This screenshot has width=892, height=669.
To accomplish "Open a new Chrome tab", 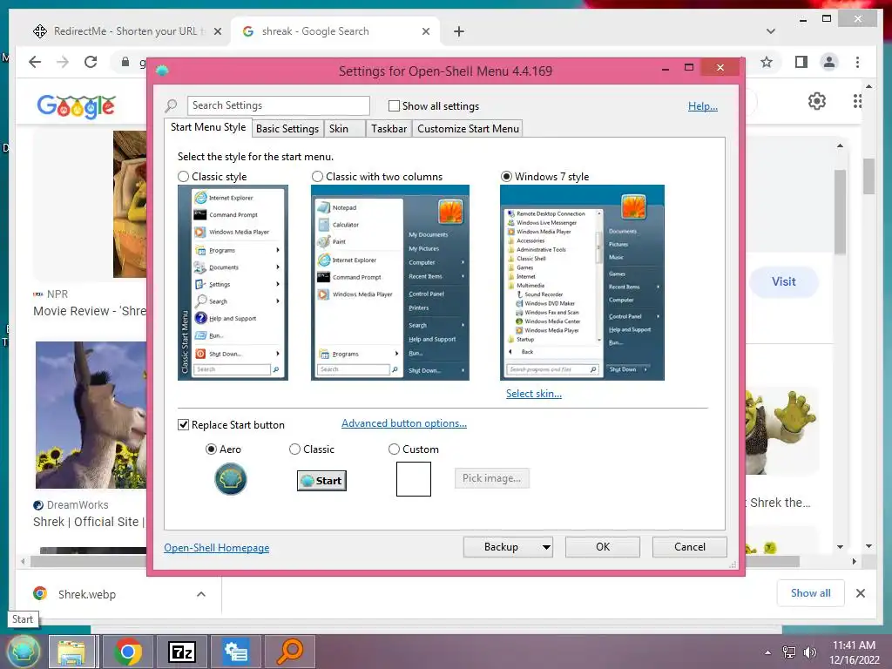I will 459,31.
